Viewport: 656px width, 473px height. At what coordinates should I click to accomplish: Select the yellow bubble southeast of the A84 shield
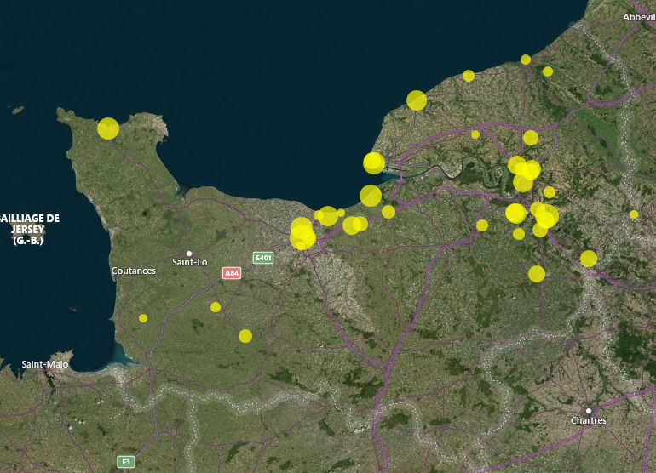click(x=245, y=336)
